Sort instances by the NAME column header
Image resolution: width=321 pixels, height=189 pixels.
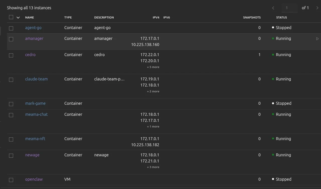(x=30, y=18)
